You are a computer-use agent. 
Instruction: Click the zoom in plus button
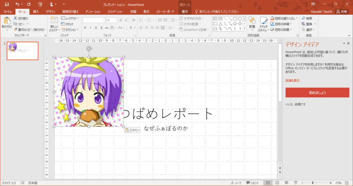tap(331, 183)
